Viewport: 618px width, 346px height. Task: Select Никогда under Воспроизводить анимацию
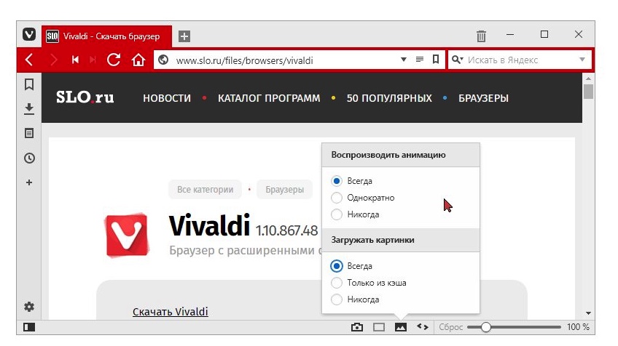(x=337, y=214)
